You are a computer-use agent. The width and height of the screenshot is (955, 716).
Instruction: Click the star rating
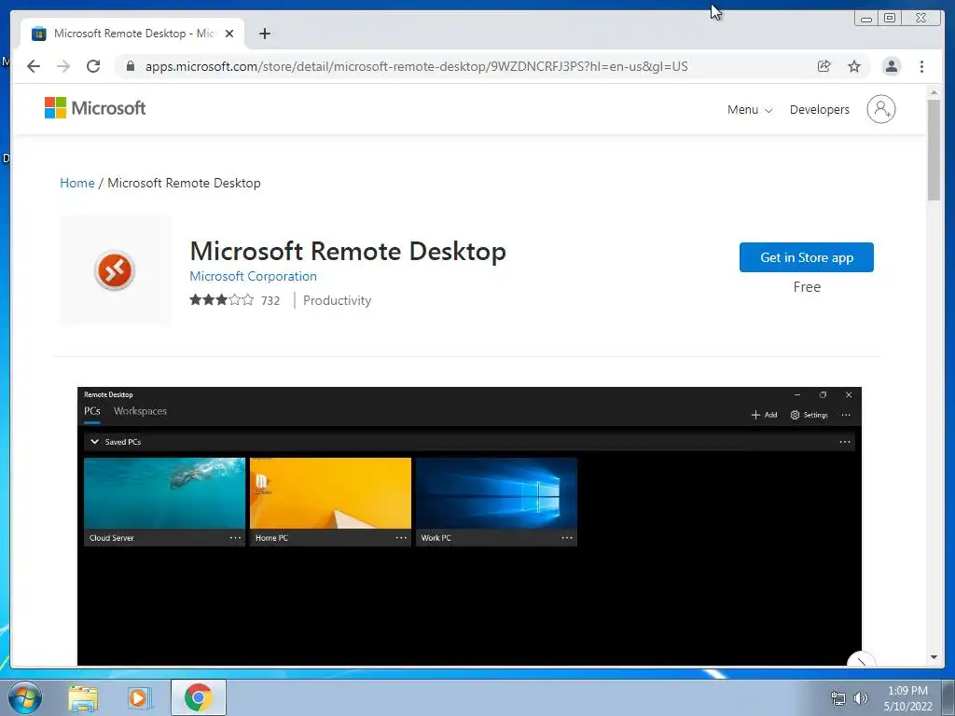click(x=222, y=300)
